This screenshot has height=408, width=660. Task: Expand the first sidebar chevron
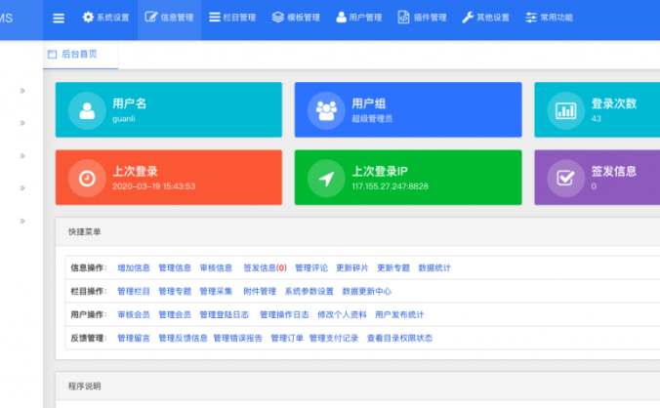click(22, 91)
